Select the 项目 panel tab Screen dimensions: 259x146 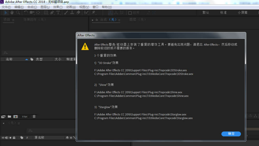point(7,20)
